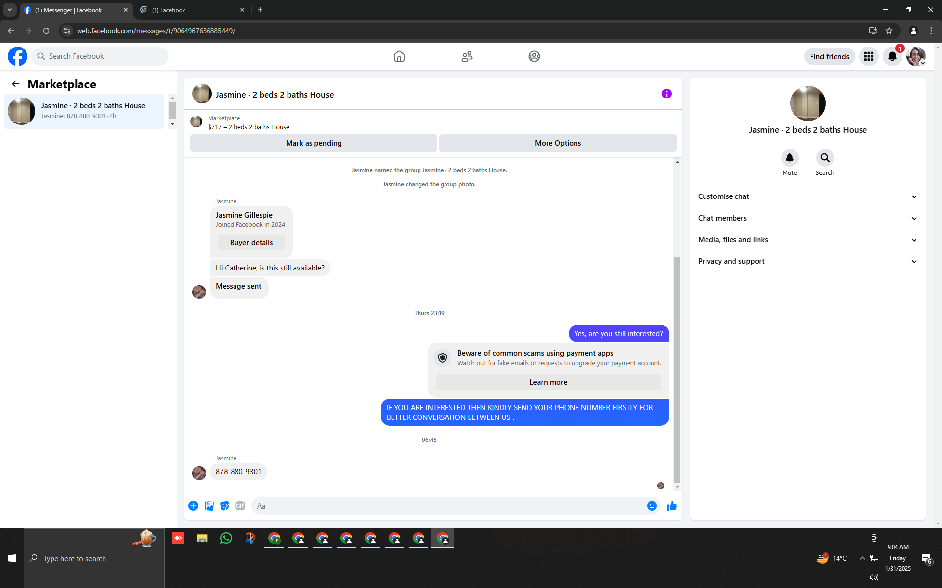
Task: Click Learn more on the scam warning
Action: click(x=548, y=382)
